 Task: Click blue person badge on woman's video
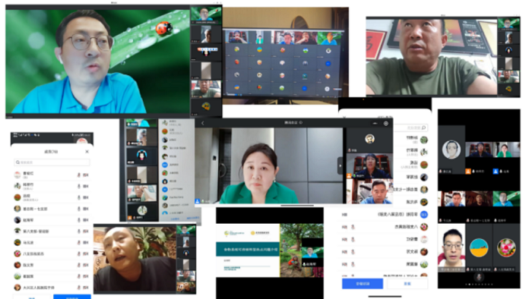click(197, 201)
